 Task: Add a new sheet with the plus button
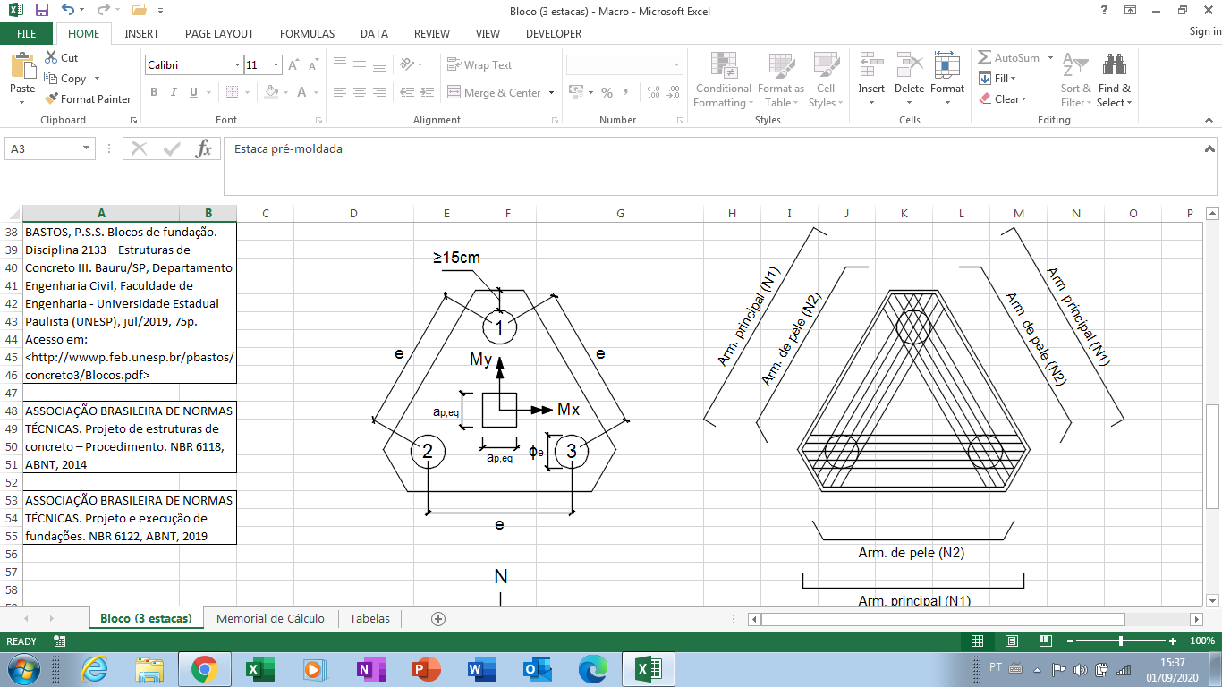tap(438, 618)
